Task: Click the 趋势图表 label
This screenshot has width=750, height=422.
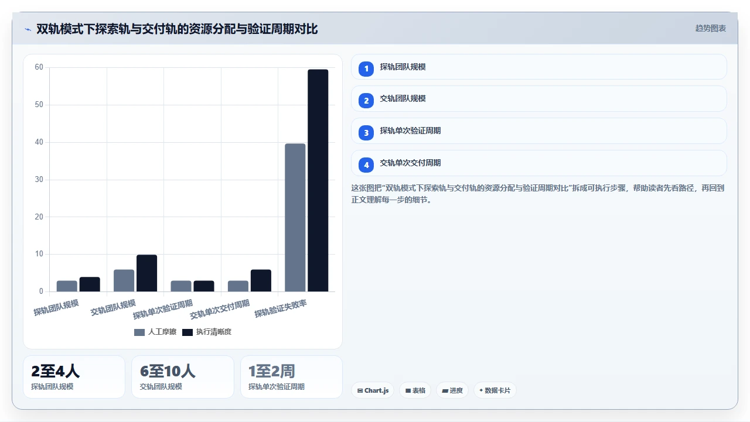Action: pyautogui.click(x=711, y=28)
